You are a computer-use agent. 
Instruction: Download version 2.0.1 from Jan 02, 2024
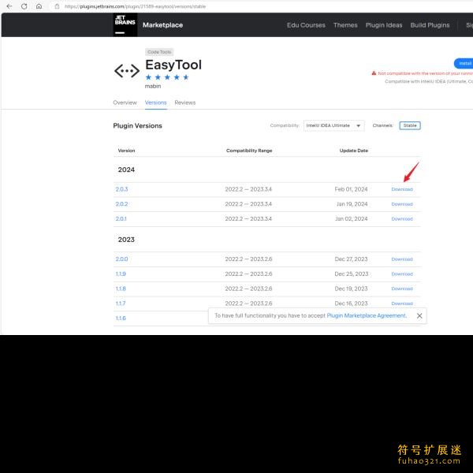click(402, 219)
